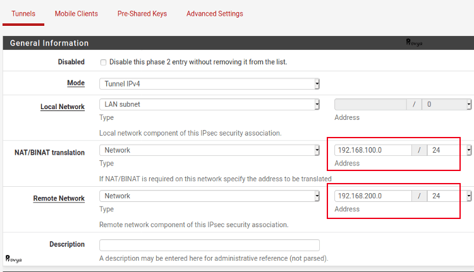Expand the Mode dropdown showing Tunnel IPv4
Image resolution: width=474 pixels, height=272 pixels.
[x=209, y=84]
